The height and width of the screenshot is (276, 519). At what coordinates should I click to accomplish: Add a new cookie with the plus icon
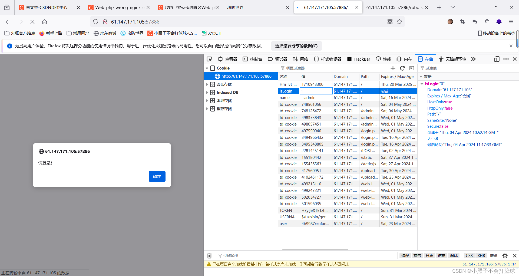(393, 68)
